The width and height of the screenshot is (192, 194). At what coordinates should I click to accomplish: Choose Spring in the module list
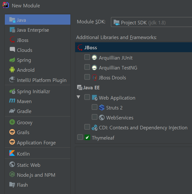[x=38, y=60]
